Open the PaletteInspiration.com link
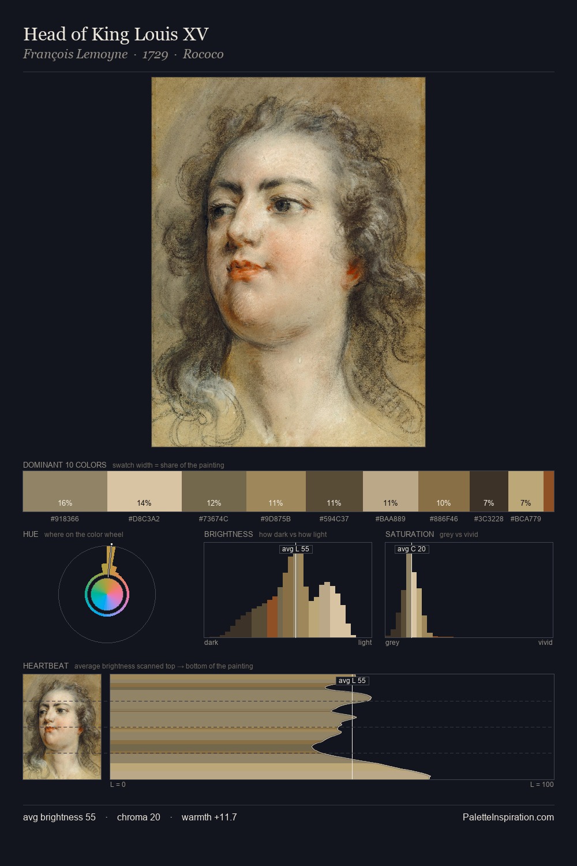This screenshot has height=866, width=577. [508, 817]
